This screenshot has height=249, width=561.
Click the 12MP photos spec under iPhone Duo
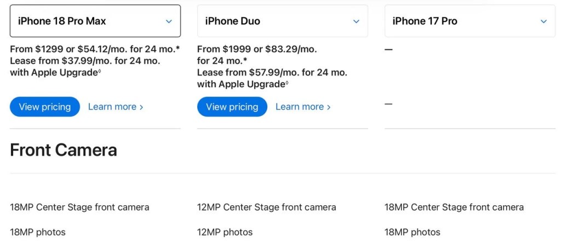pos(225,232)
